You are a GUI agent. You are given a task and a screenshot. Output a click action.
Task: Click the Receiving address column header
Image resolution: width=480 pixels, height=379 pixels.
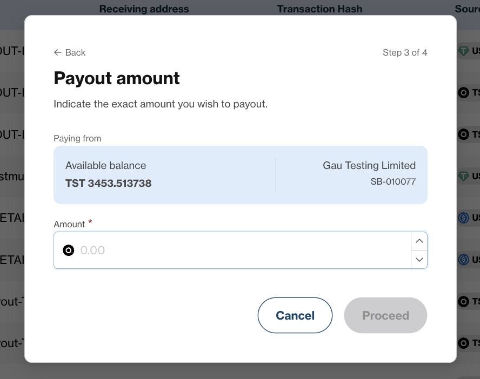coord(144,9)
